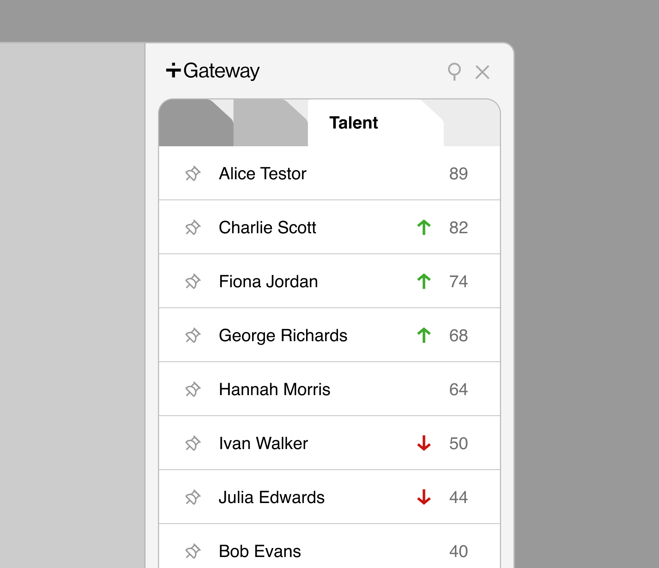Click the green up arrow for Charlie Scott

[424, 228]
